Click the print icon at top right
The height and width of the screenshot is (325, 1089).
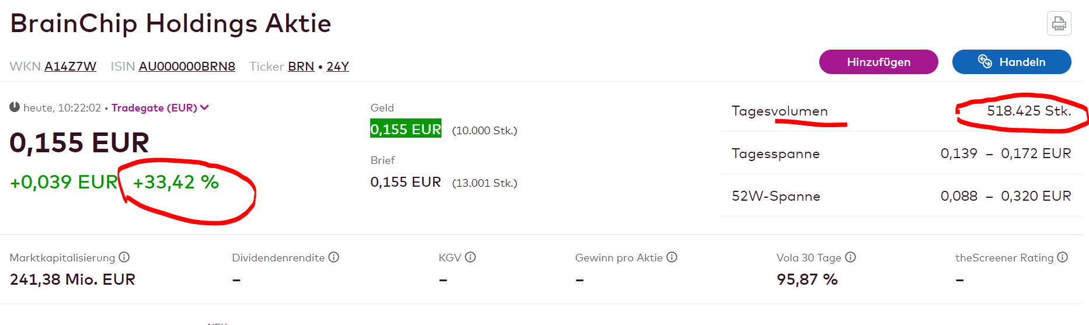tap(1059, 23)
